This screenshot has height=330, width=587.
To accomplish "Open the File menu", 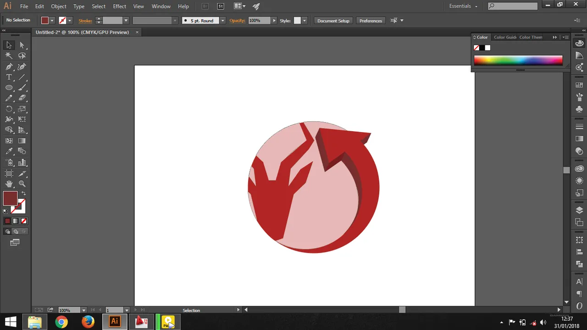I will click(24, 6).
